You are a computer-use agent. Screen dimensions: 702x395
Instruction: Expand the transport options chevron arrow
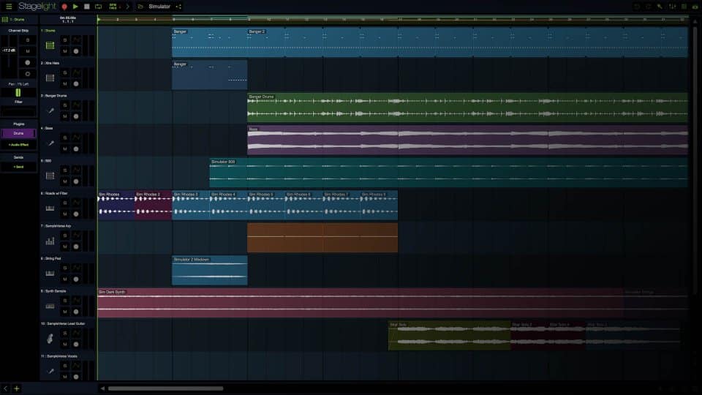(127, 7)
